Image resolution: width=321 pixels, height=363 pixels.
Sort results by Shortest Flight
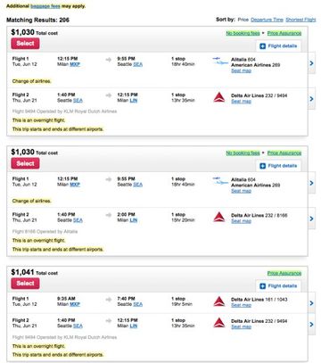point(300,20)
